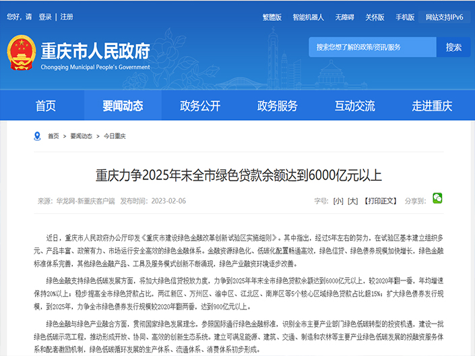Open the 政务公开 navigation tab

pos(200,106)
